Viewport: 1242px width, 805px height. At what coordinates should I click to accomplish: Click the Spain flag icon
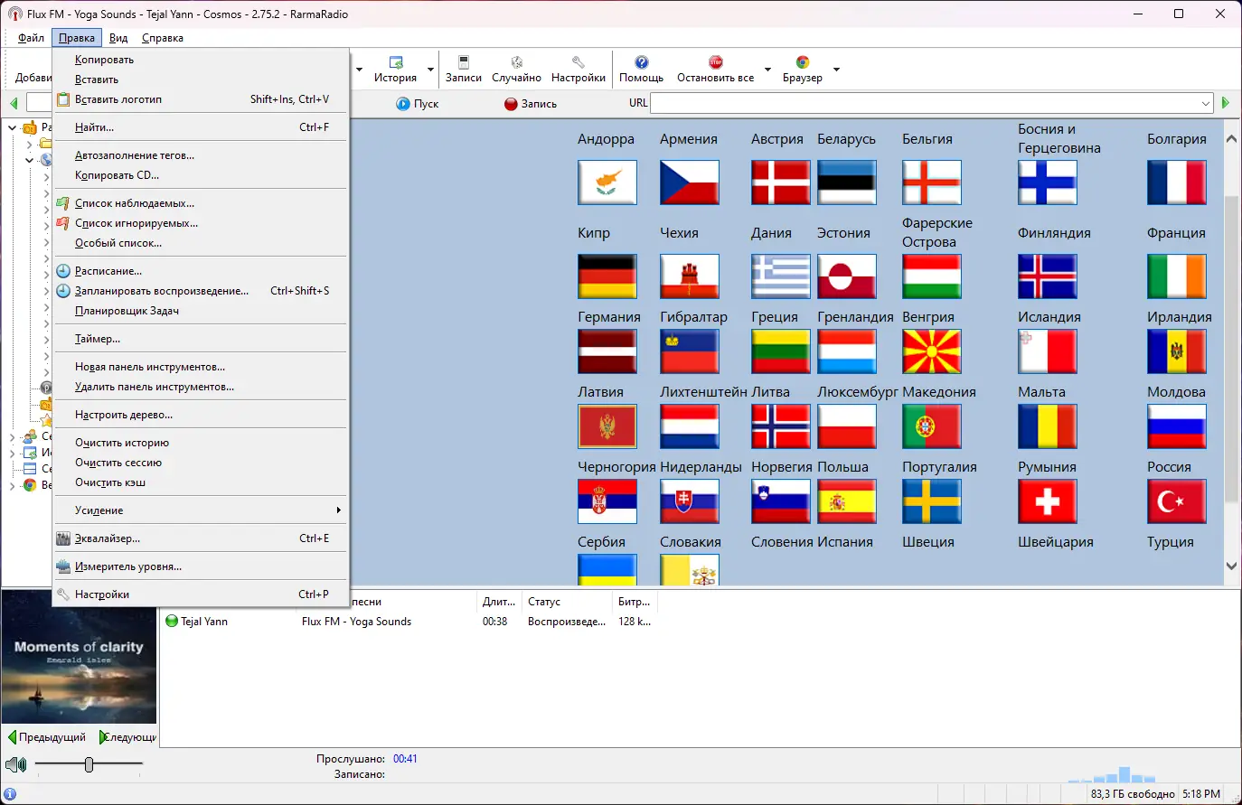[847, 501]
